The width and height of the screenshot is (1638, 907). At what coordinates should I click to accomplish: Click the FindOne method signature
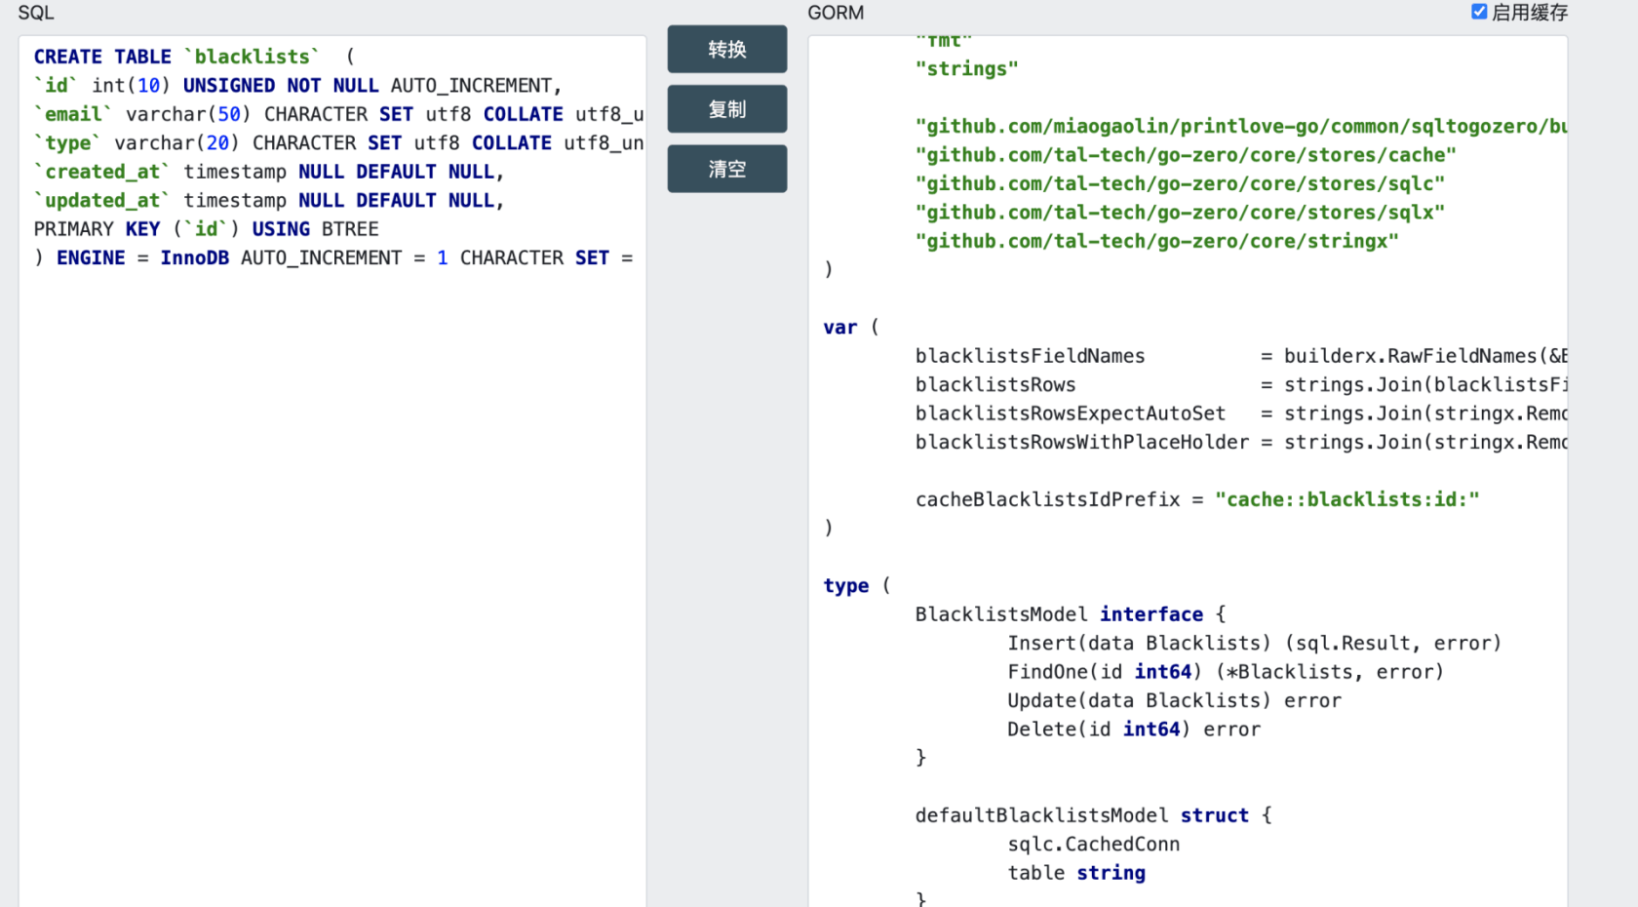[x=1225, y=672]
